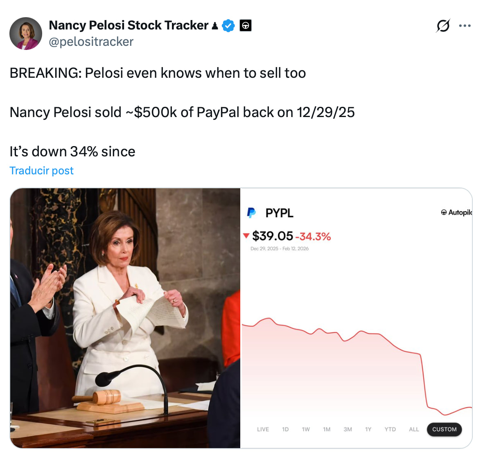This screenshot has height=460, width=483.
Task: Open the @pelositracker handle link
Action: pyautogui.click(x=91, y=42)
